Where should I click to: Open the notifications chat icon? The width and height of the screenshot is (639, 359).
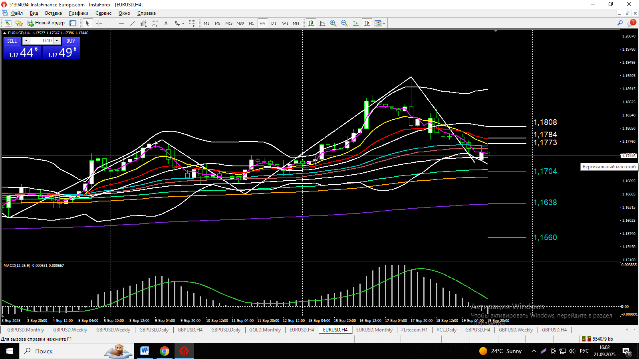(x=631, y=23)
